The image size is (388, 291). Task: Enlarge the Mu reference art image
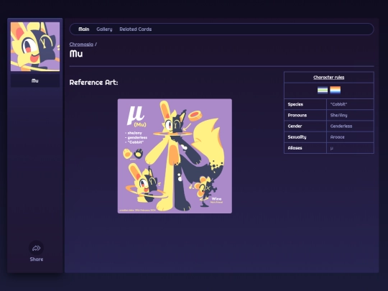175,156
